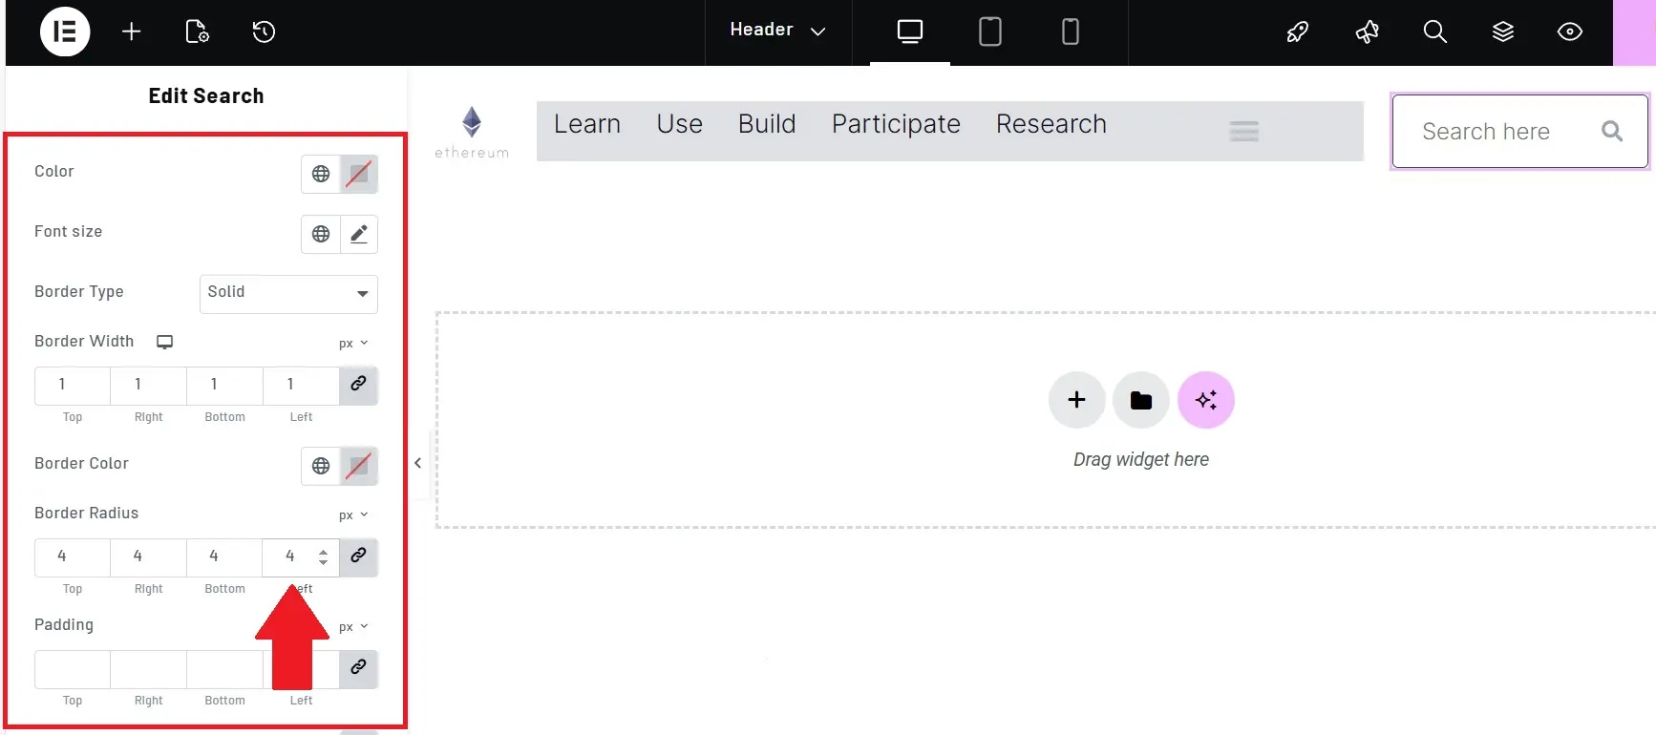Add new section with plus button
The width and height of the screenshot is (1656, 735).
(1076, 400)
